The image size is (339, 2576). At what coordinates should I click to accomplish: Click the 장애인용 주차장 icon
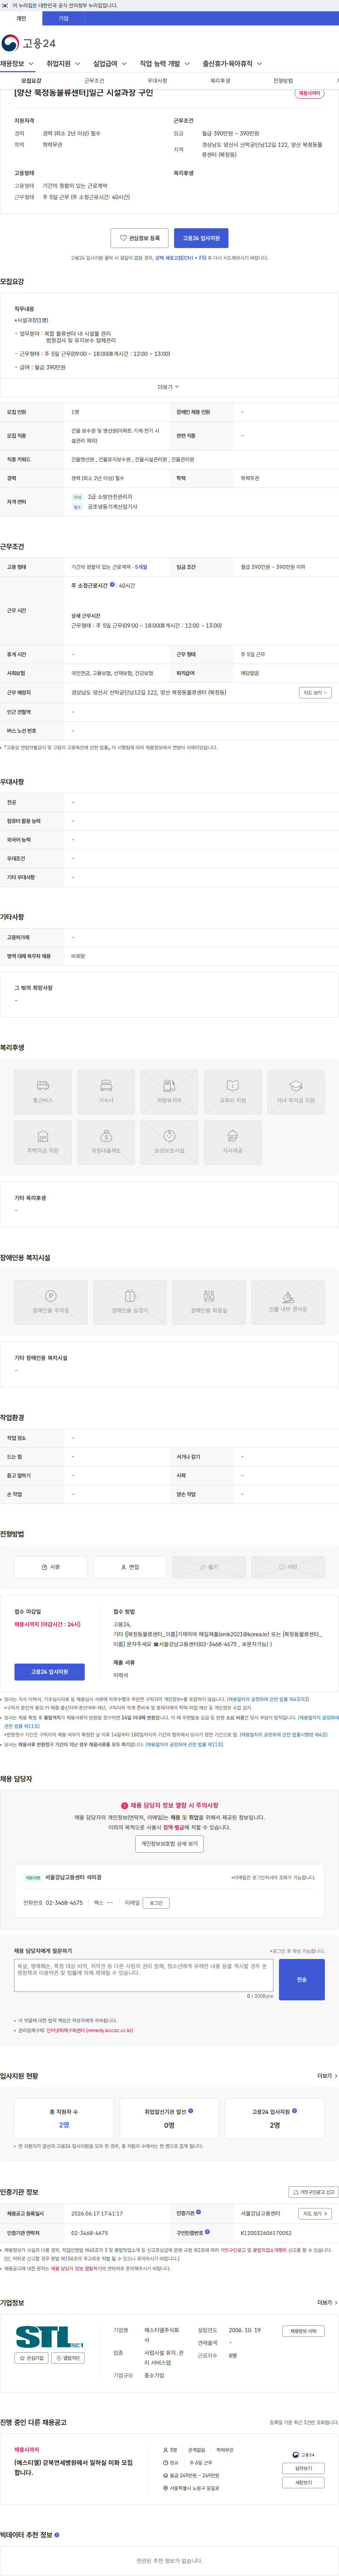(x=51, y=1302)
